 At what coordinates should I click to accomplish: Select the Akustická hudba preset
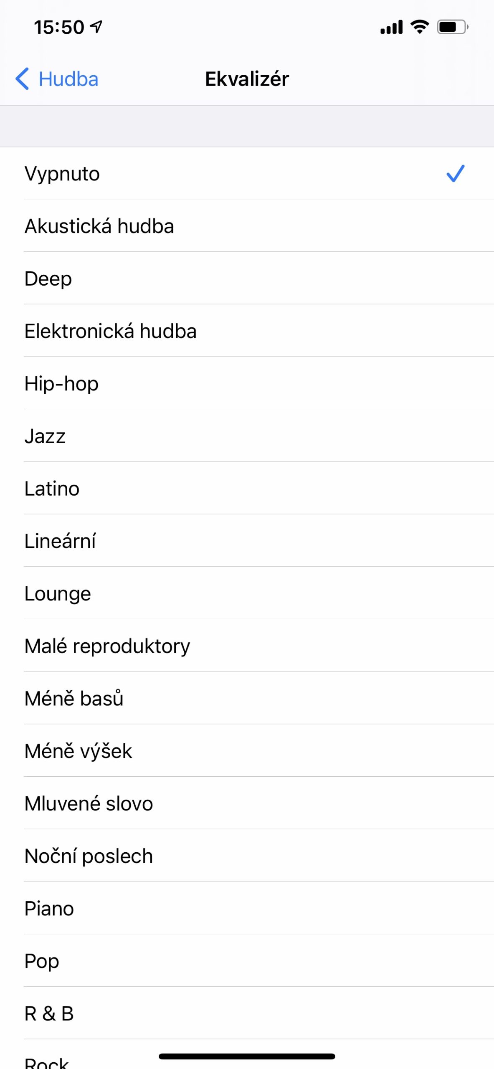pyautogui.click(x=99, y=226)
